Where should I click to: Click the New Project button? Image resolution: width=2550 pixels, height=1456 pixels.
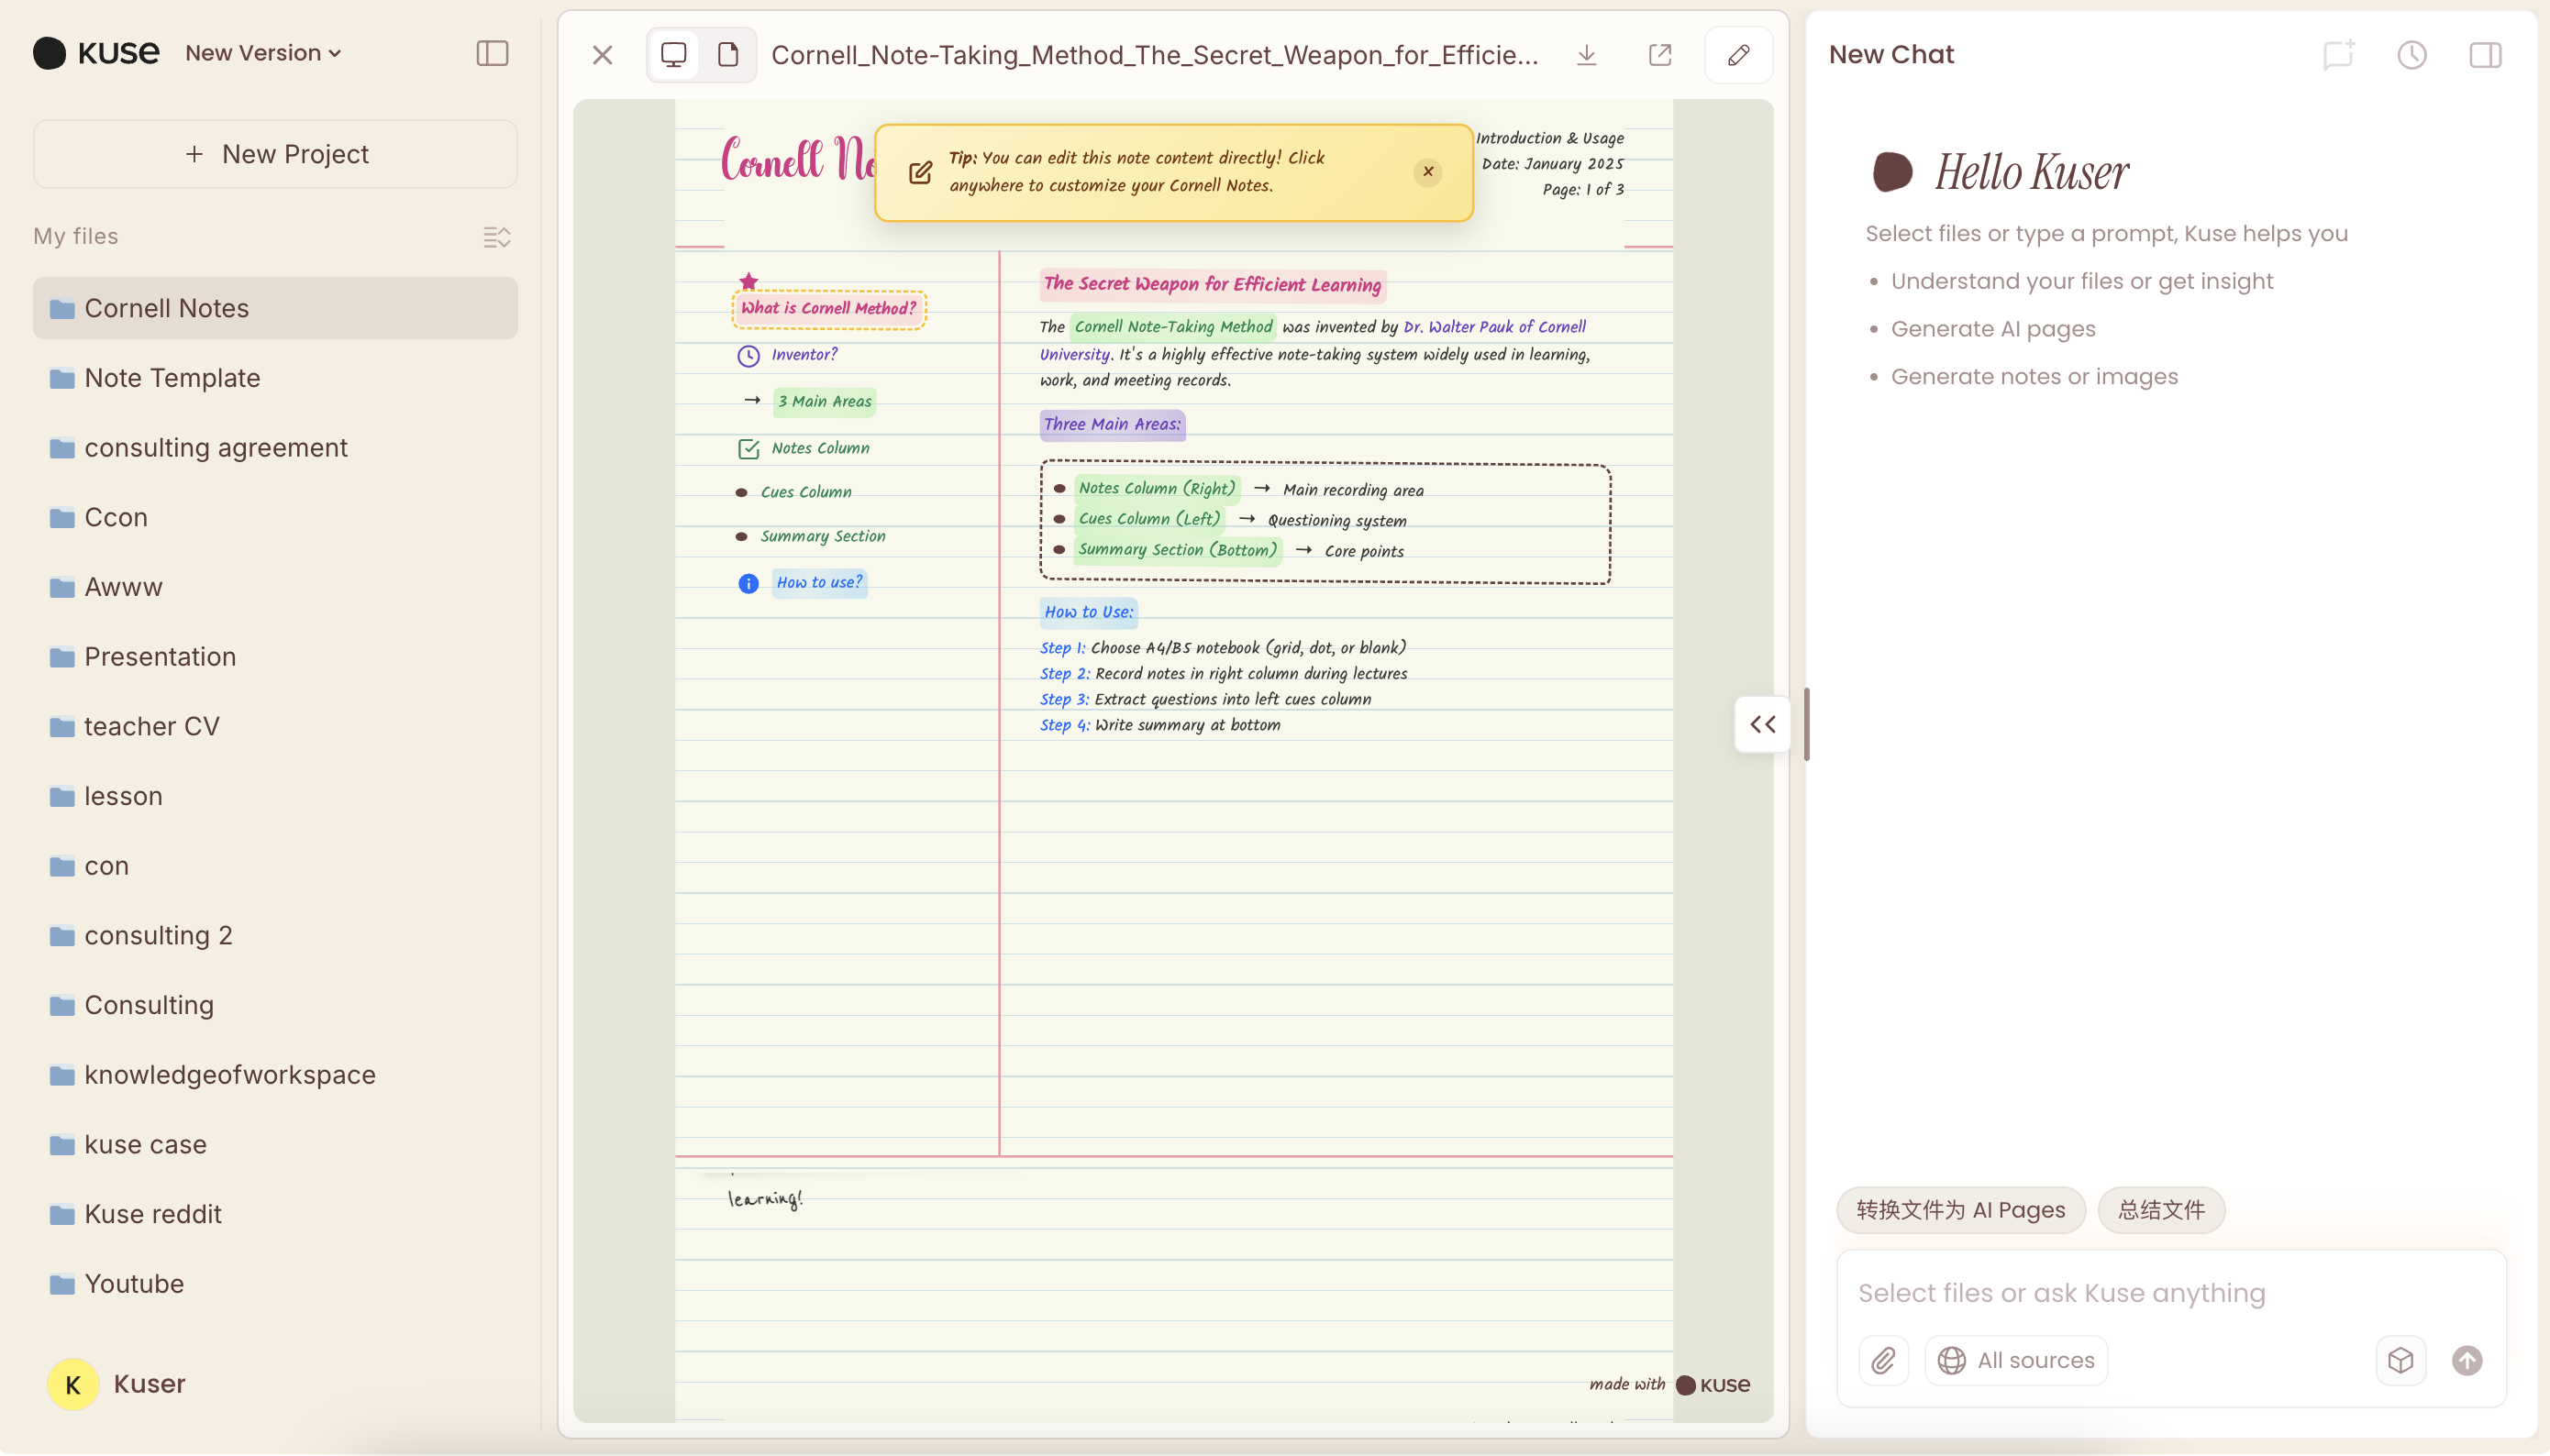coord(275,154)
